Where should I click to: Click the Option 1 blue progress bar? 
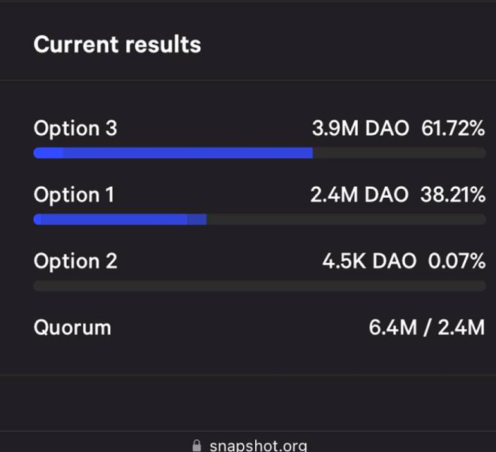[x=120, y=220]
